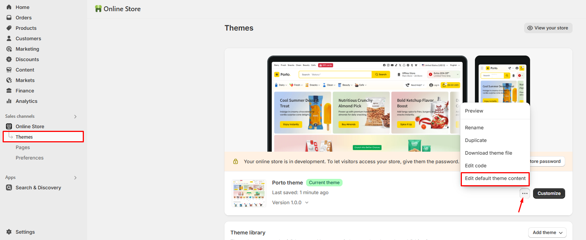
Task: Click the three-dot theme actions button
Action: point(524,193)
